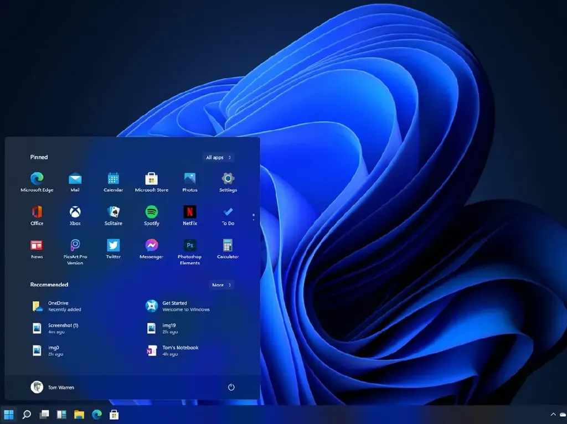Open Task View on the taskbar
The height and width of the screenshot is (424, 567).
tap(44, 414)
